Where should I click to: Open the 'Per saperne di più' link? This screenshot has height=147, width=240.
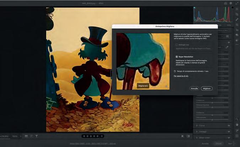pyautogui.click(x=181, y=76)
